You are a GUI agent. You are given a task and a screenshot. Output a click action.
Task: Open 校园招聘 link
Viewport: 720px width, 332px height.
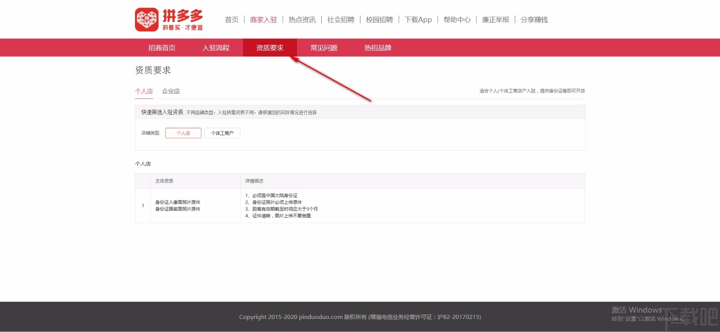pyautogui.click(x=379, y=20)
